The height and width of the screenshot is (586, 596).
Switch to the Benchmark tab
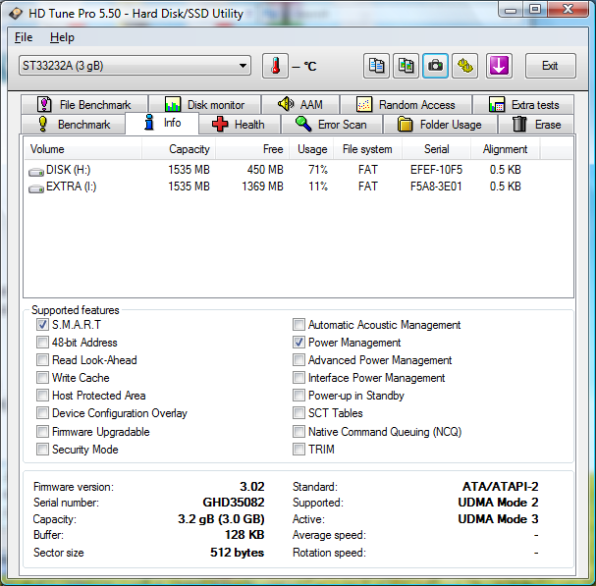tap(74, 125)
